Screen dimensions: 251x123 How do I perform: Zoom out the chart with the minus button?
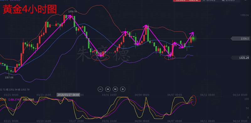point(100,89)
